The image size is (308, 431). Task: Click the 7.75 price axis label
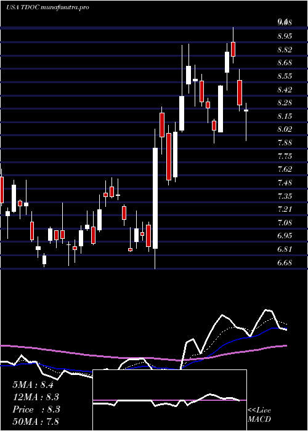285,156
